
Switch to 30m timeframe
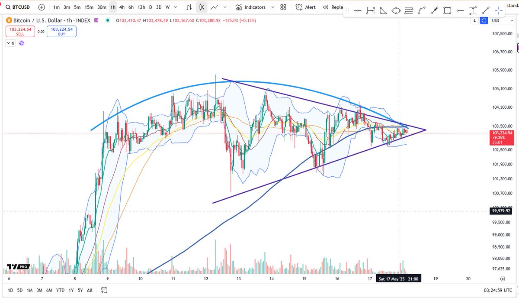coord(102,7)
